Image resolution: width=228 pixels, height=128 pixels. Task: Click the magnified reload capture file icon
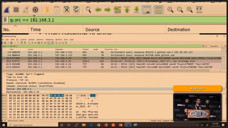coord(76,10)
